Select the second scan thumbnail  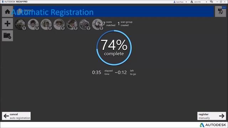point(33,24)
